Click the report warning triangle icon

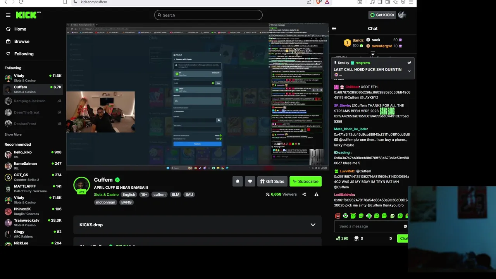pyautogui.click(x=317, y=195)
